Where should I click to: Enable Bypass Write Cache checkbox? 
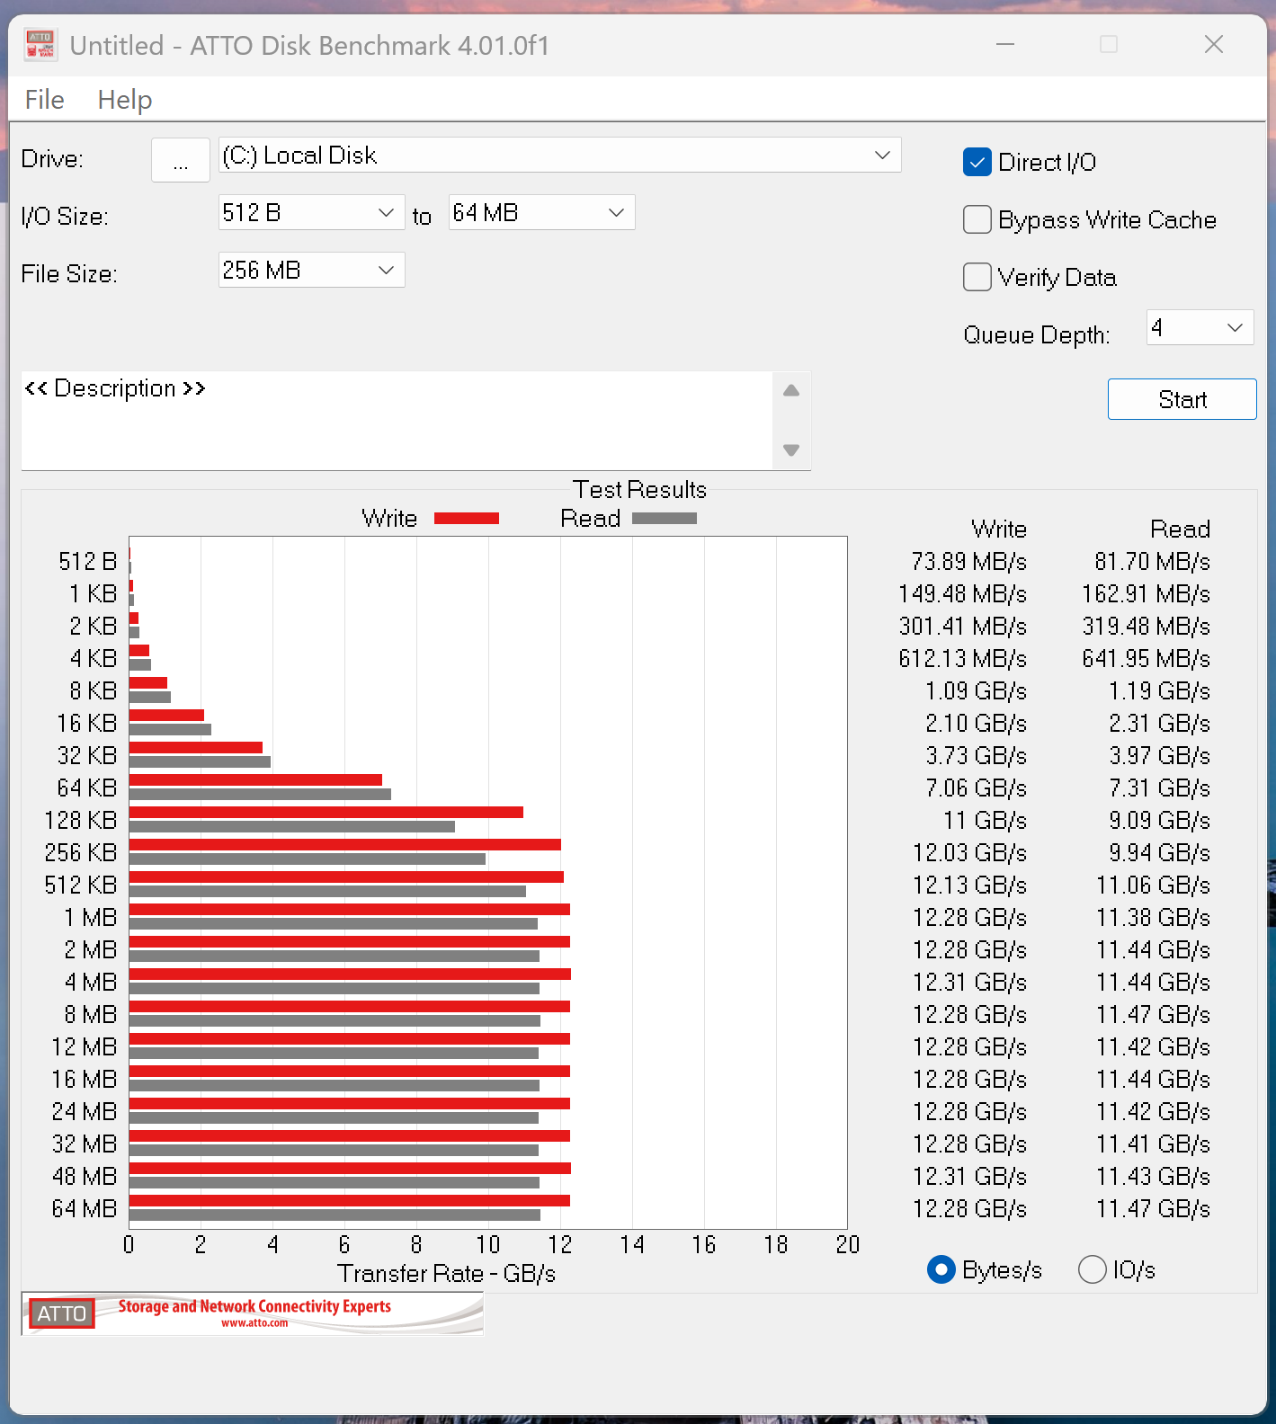click(x=977, y=220)
